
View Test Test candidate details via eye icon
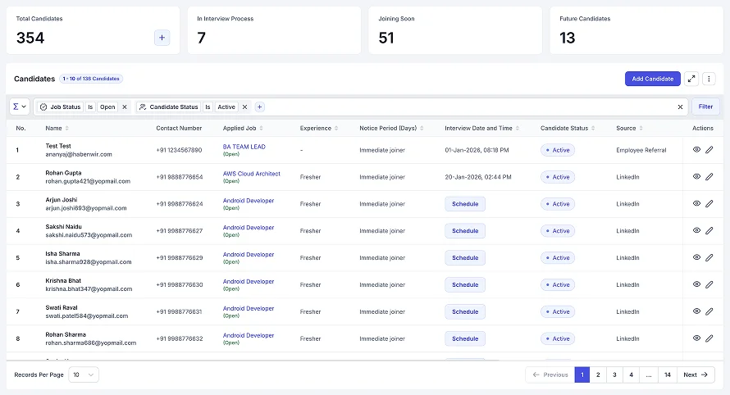[696, 150]
